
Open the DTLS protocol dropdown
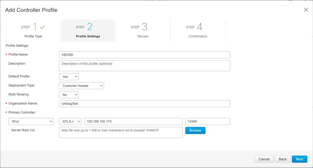pyautogui.click(x=70, y=121)
